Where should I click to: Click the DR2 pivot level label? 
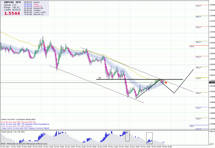(198, 28)
